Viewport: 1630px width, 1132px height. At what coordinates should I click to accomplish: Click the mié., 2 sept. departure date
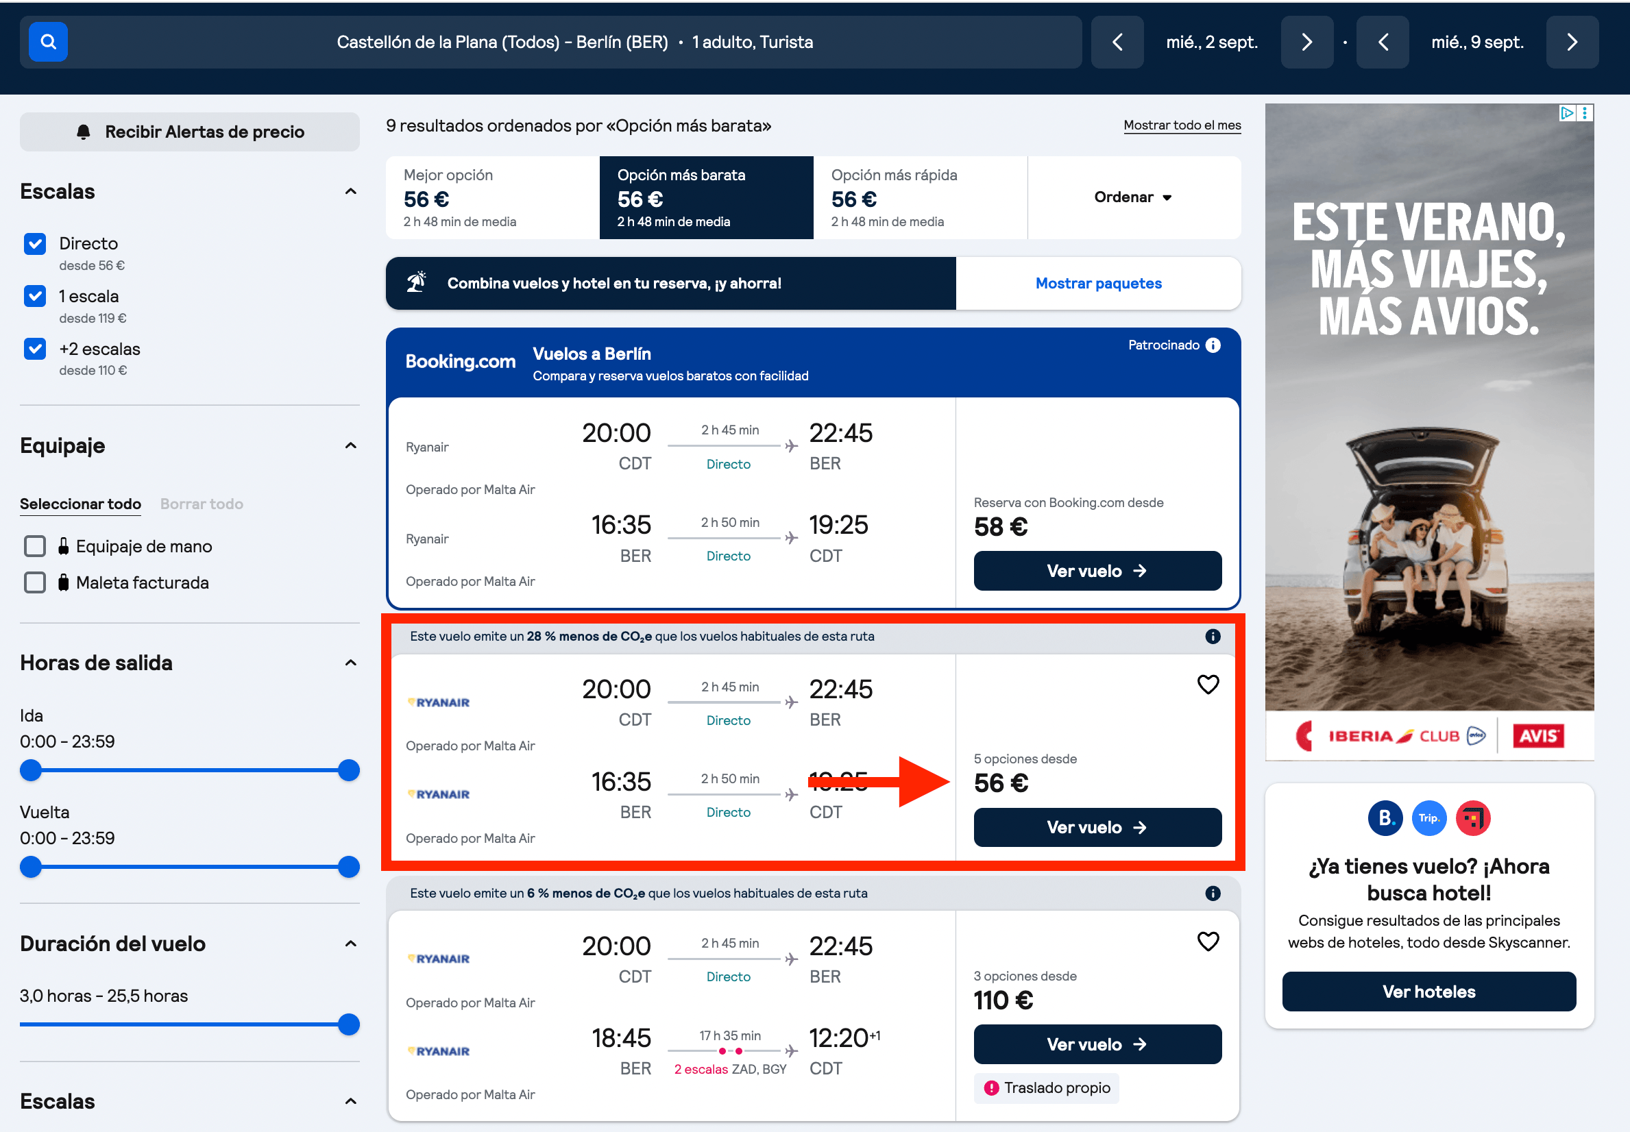(x=1211, y=42)
